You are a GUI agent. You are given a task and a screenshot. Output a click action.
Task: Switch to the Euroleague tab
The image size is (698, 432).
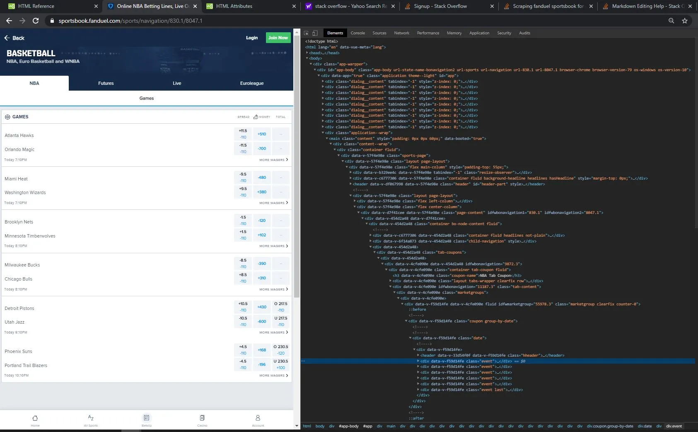tap(252, 83)
